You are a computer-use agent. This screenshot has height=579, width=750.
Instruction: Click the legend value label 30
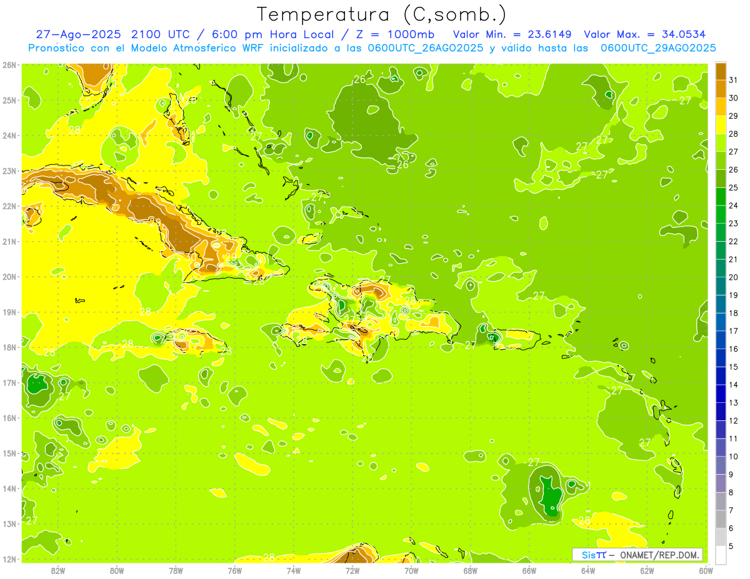pos(733,98)
